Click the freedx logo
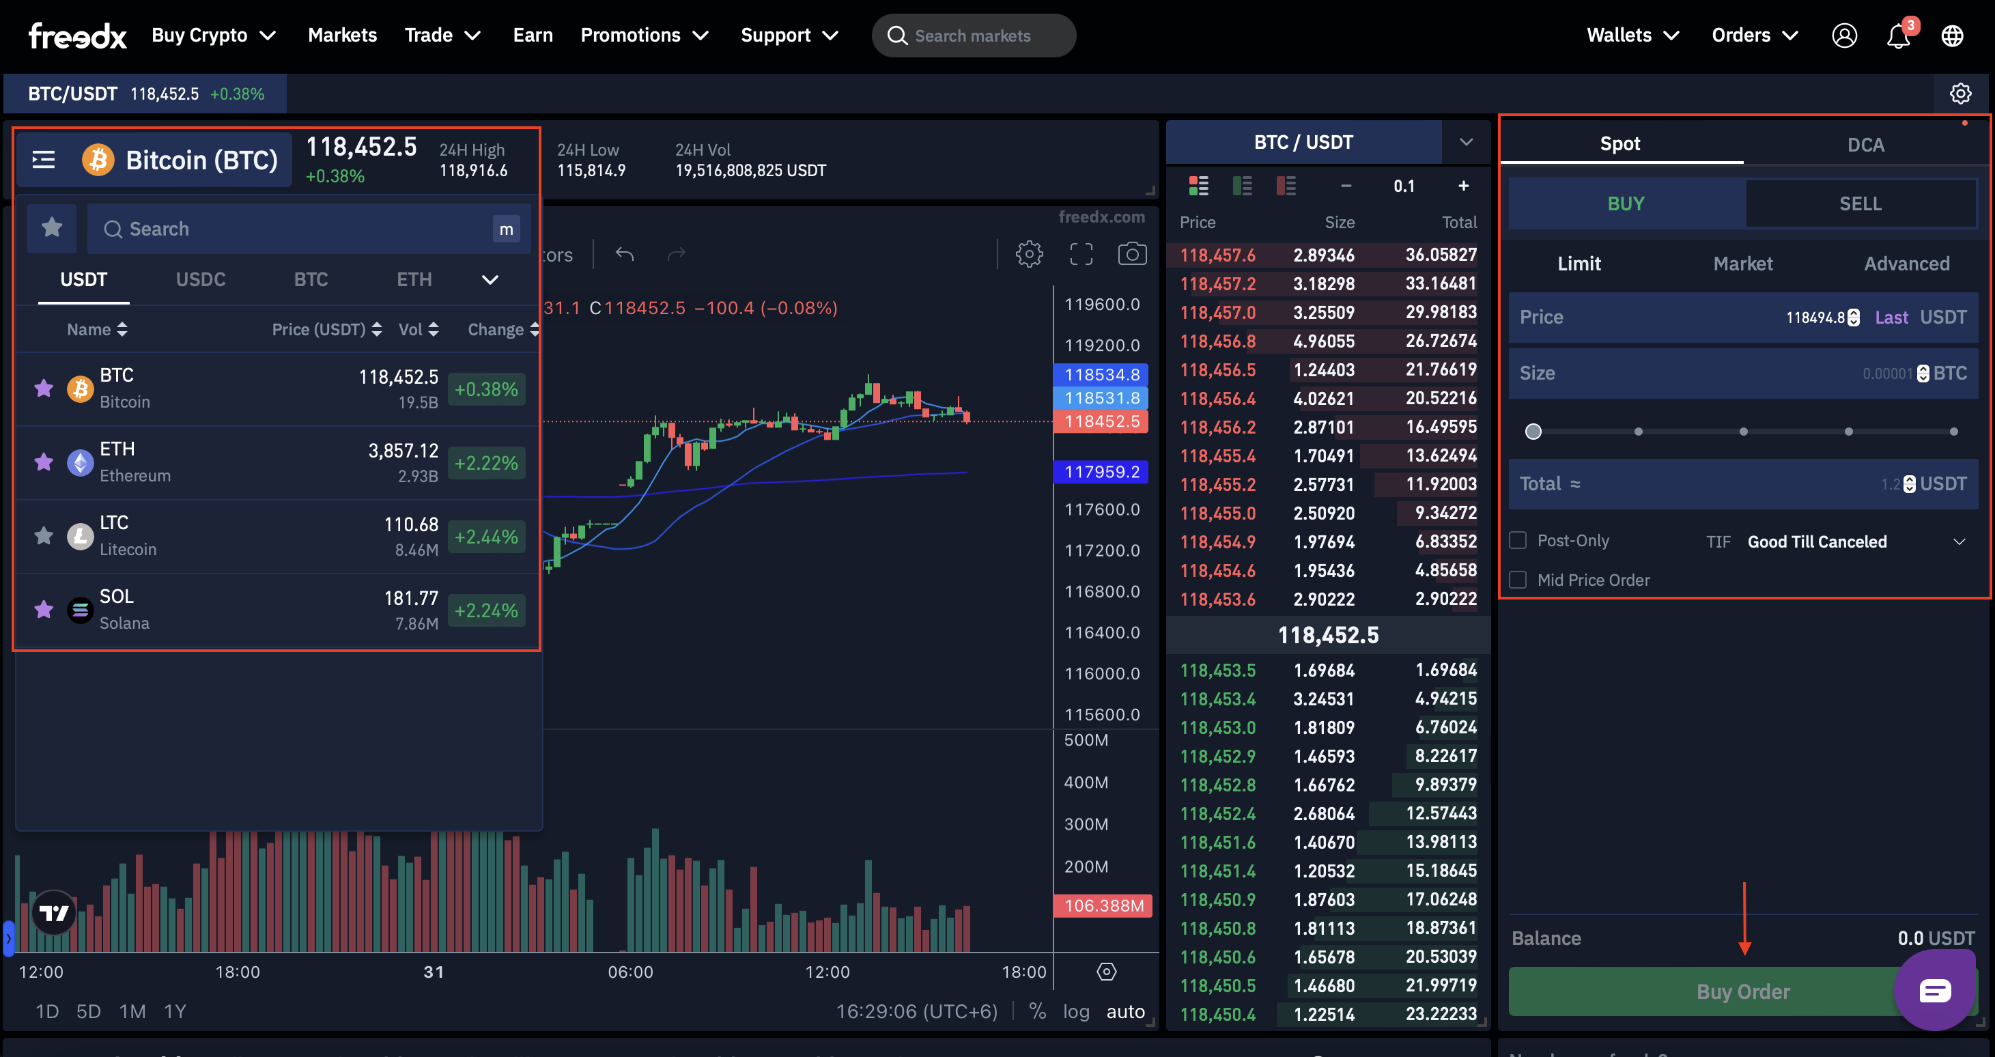 [77, 36]
